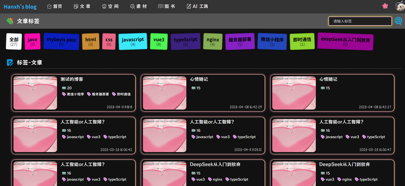Open the 文章 menu item
The width and height of the screenshot is (405, 186).
pos(82,7)
